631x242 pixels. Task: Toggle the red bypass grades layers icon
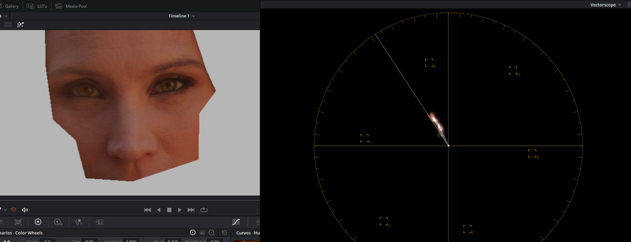pyautogui.click(x=14, y=210)
